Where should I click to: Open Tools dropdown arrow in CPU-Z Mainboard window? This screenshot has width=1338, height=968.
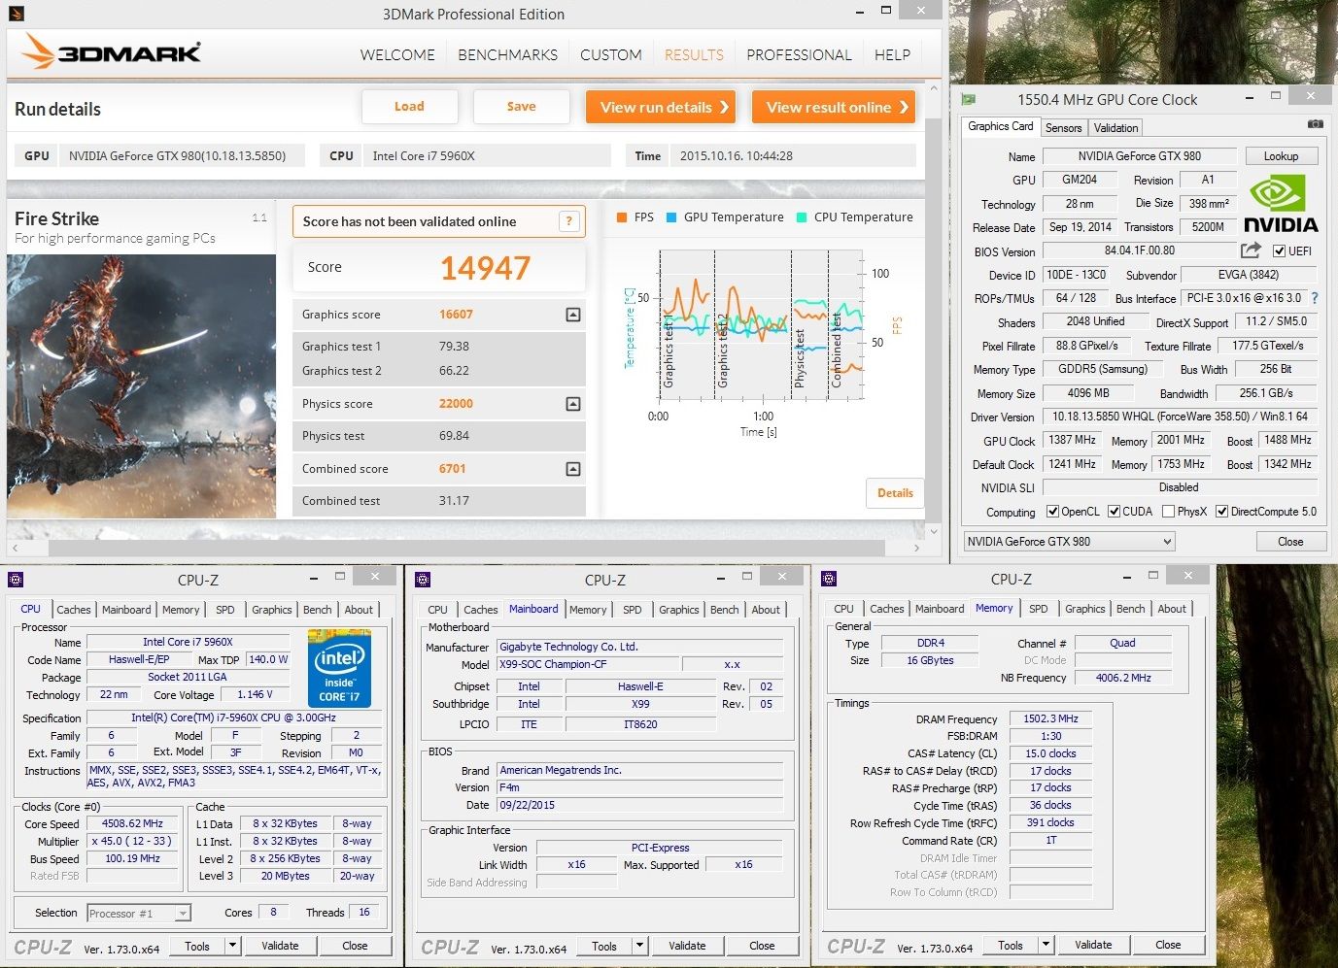tap(639, 945)
